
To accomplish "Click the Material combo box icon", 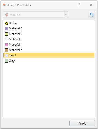I will (x=7, y=15).
